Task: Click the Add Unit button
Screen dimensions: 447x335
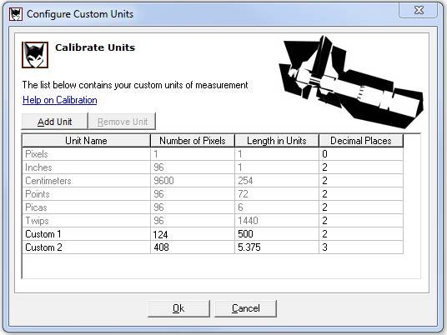Action: 54,122
